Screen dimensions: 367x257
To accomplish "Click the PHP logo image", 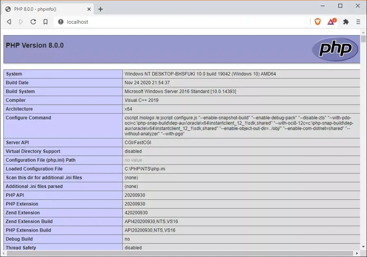I will 335,49.
